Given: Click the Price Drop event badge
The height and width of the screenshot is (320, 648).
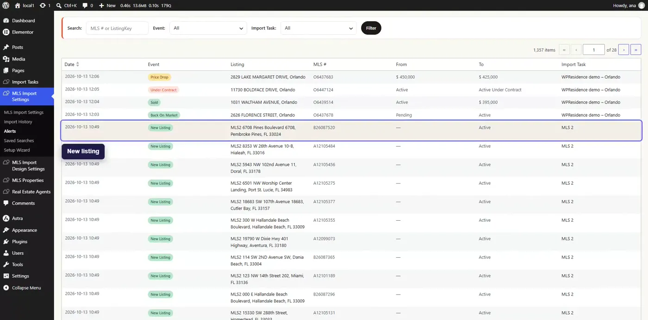Looking at the screenshot, I should tap(160, 77).
